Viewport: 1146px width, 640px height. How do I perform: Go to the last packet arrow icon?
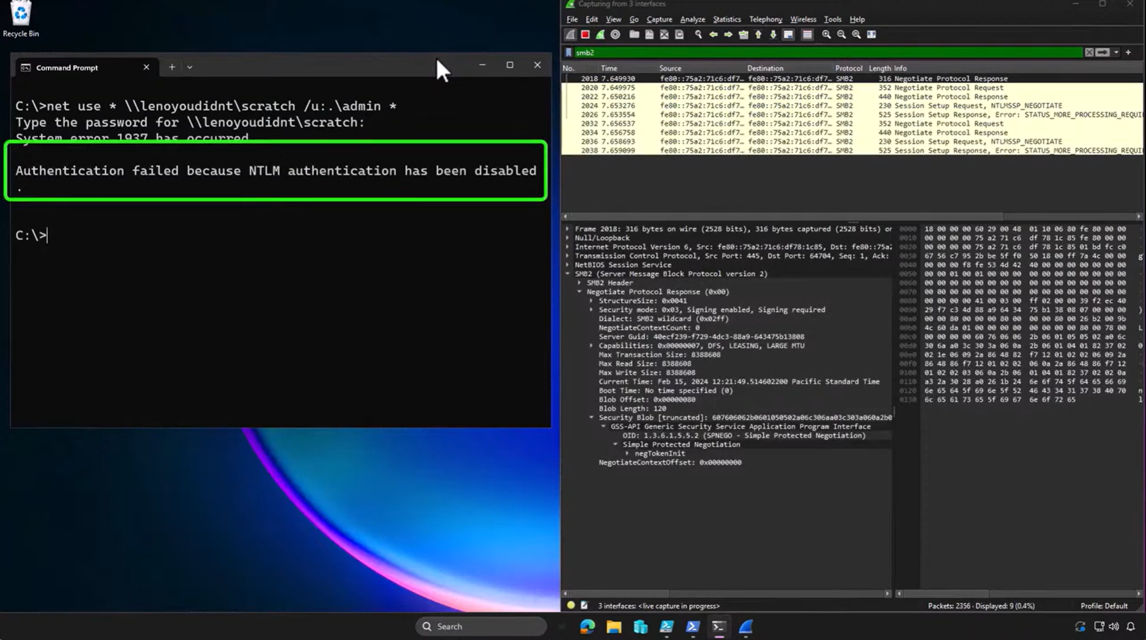773,35
